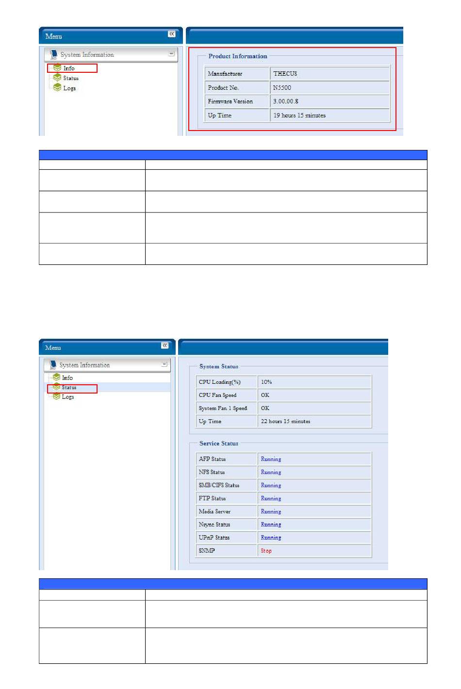The width and height of the screenshot is (461, 689).
Task: Click Nsync Status Running value
Action: [x=271, y=525]
